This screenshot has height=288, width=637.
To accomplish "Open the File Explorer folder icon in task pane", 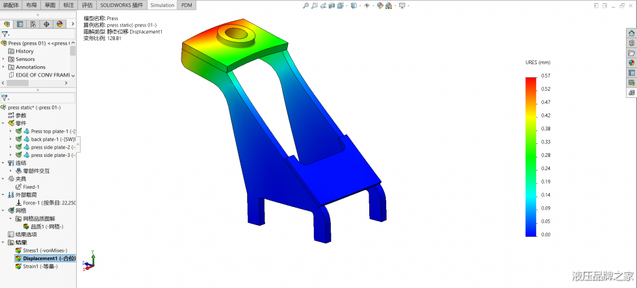I will [631, 53].
